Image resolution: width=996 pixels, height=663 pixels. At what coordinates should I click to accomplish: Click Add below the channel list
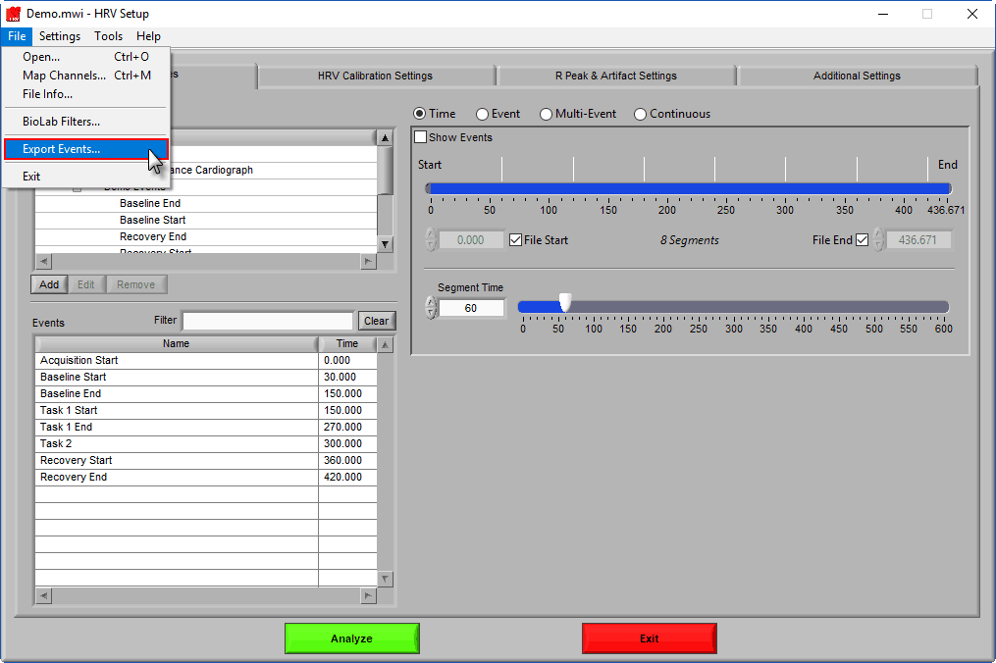click(x=48, y=283)
